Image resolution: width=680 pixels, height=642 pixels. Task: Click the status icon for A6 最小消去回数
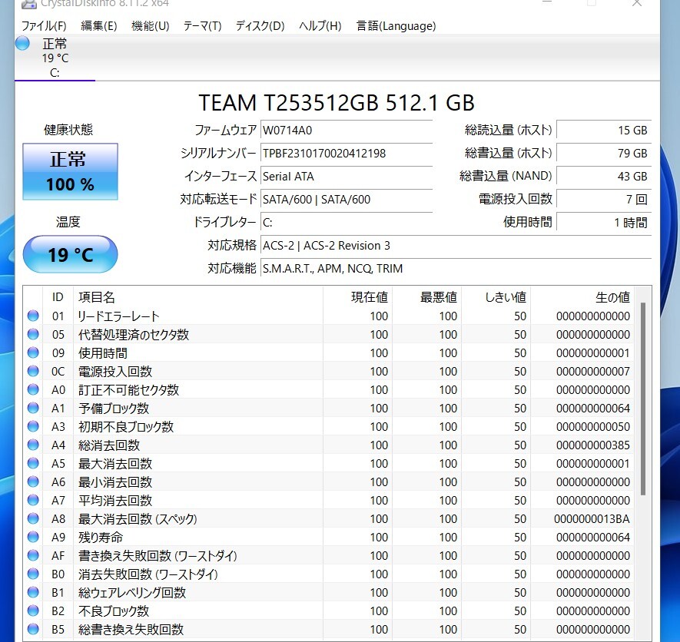pyautogui.click(x=33, y=481)
